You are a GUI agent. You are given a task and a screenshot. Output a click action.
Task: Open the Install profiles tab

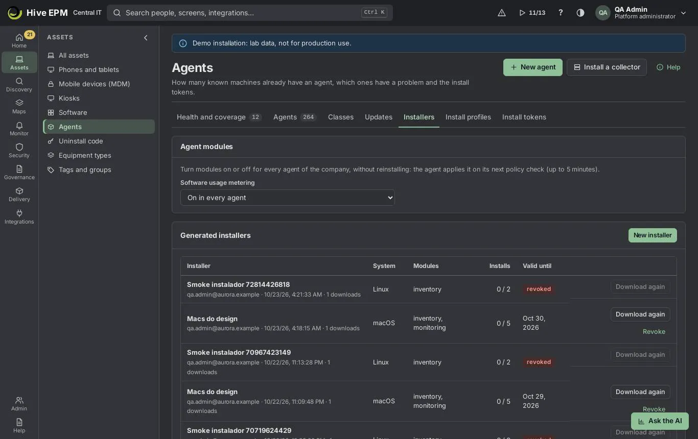[468, 117]
